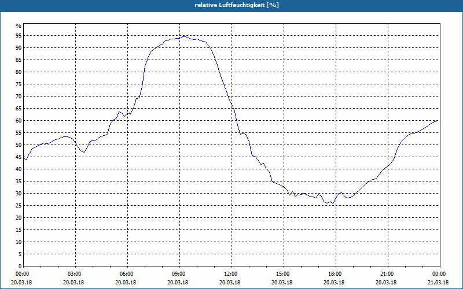Select the 5 y-axis tick label
Screen dimensions: 463x289
[x=20, y=254]
